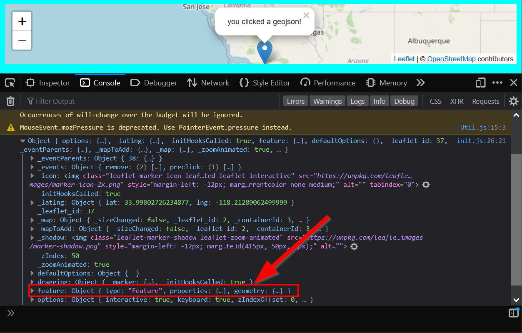Toggle the Debug filter
Screen dimensions: 522x333
point(404,101)
